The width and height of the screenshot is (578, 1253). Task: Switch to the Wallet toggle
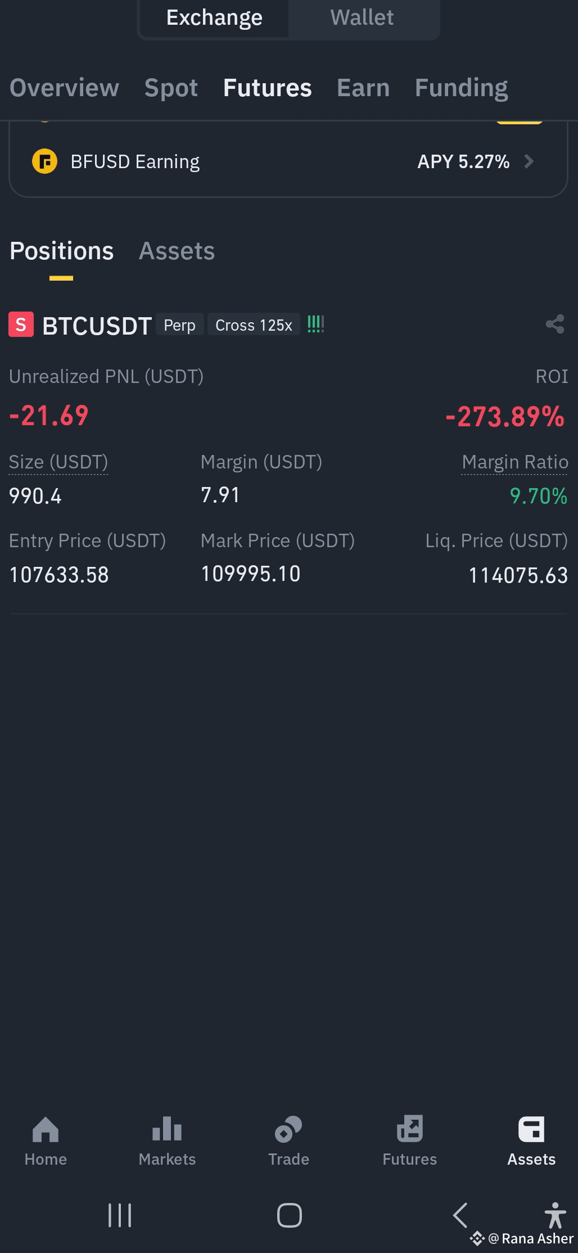click(x=362, y=17)
